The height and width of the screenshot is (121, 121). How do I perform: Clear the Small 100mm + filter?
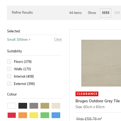[x=58, y=39]
